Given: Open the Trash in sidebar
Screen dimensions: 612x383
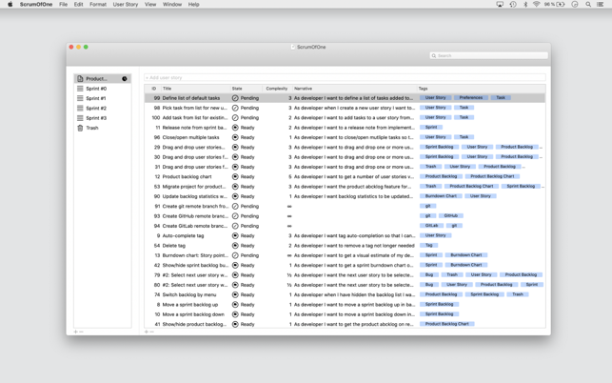Looking at the screenshot, I should click(102, 128).
